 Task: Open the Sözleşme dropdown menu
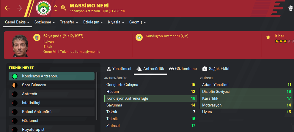pos(45,22)
